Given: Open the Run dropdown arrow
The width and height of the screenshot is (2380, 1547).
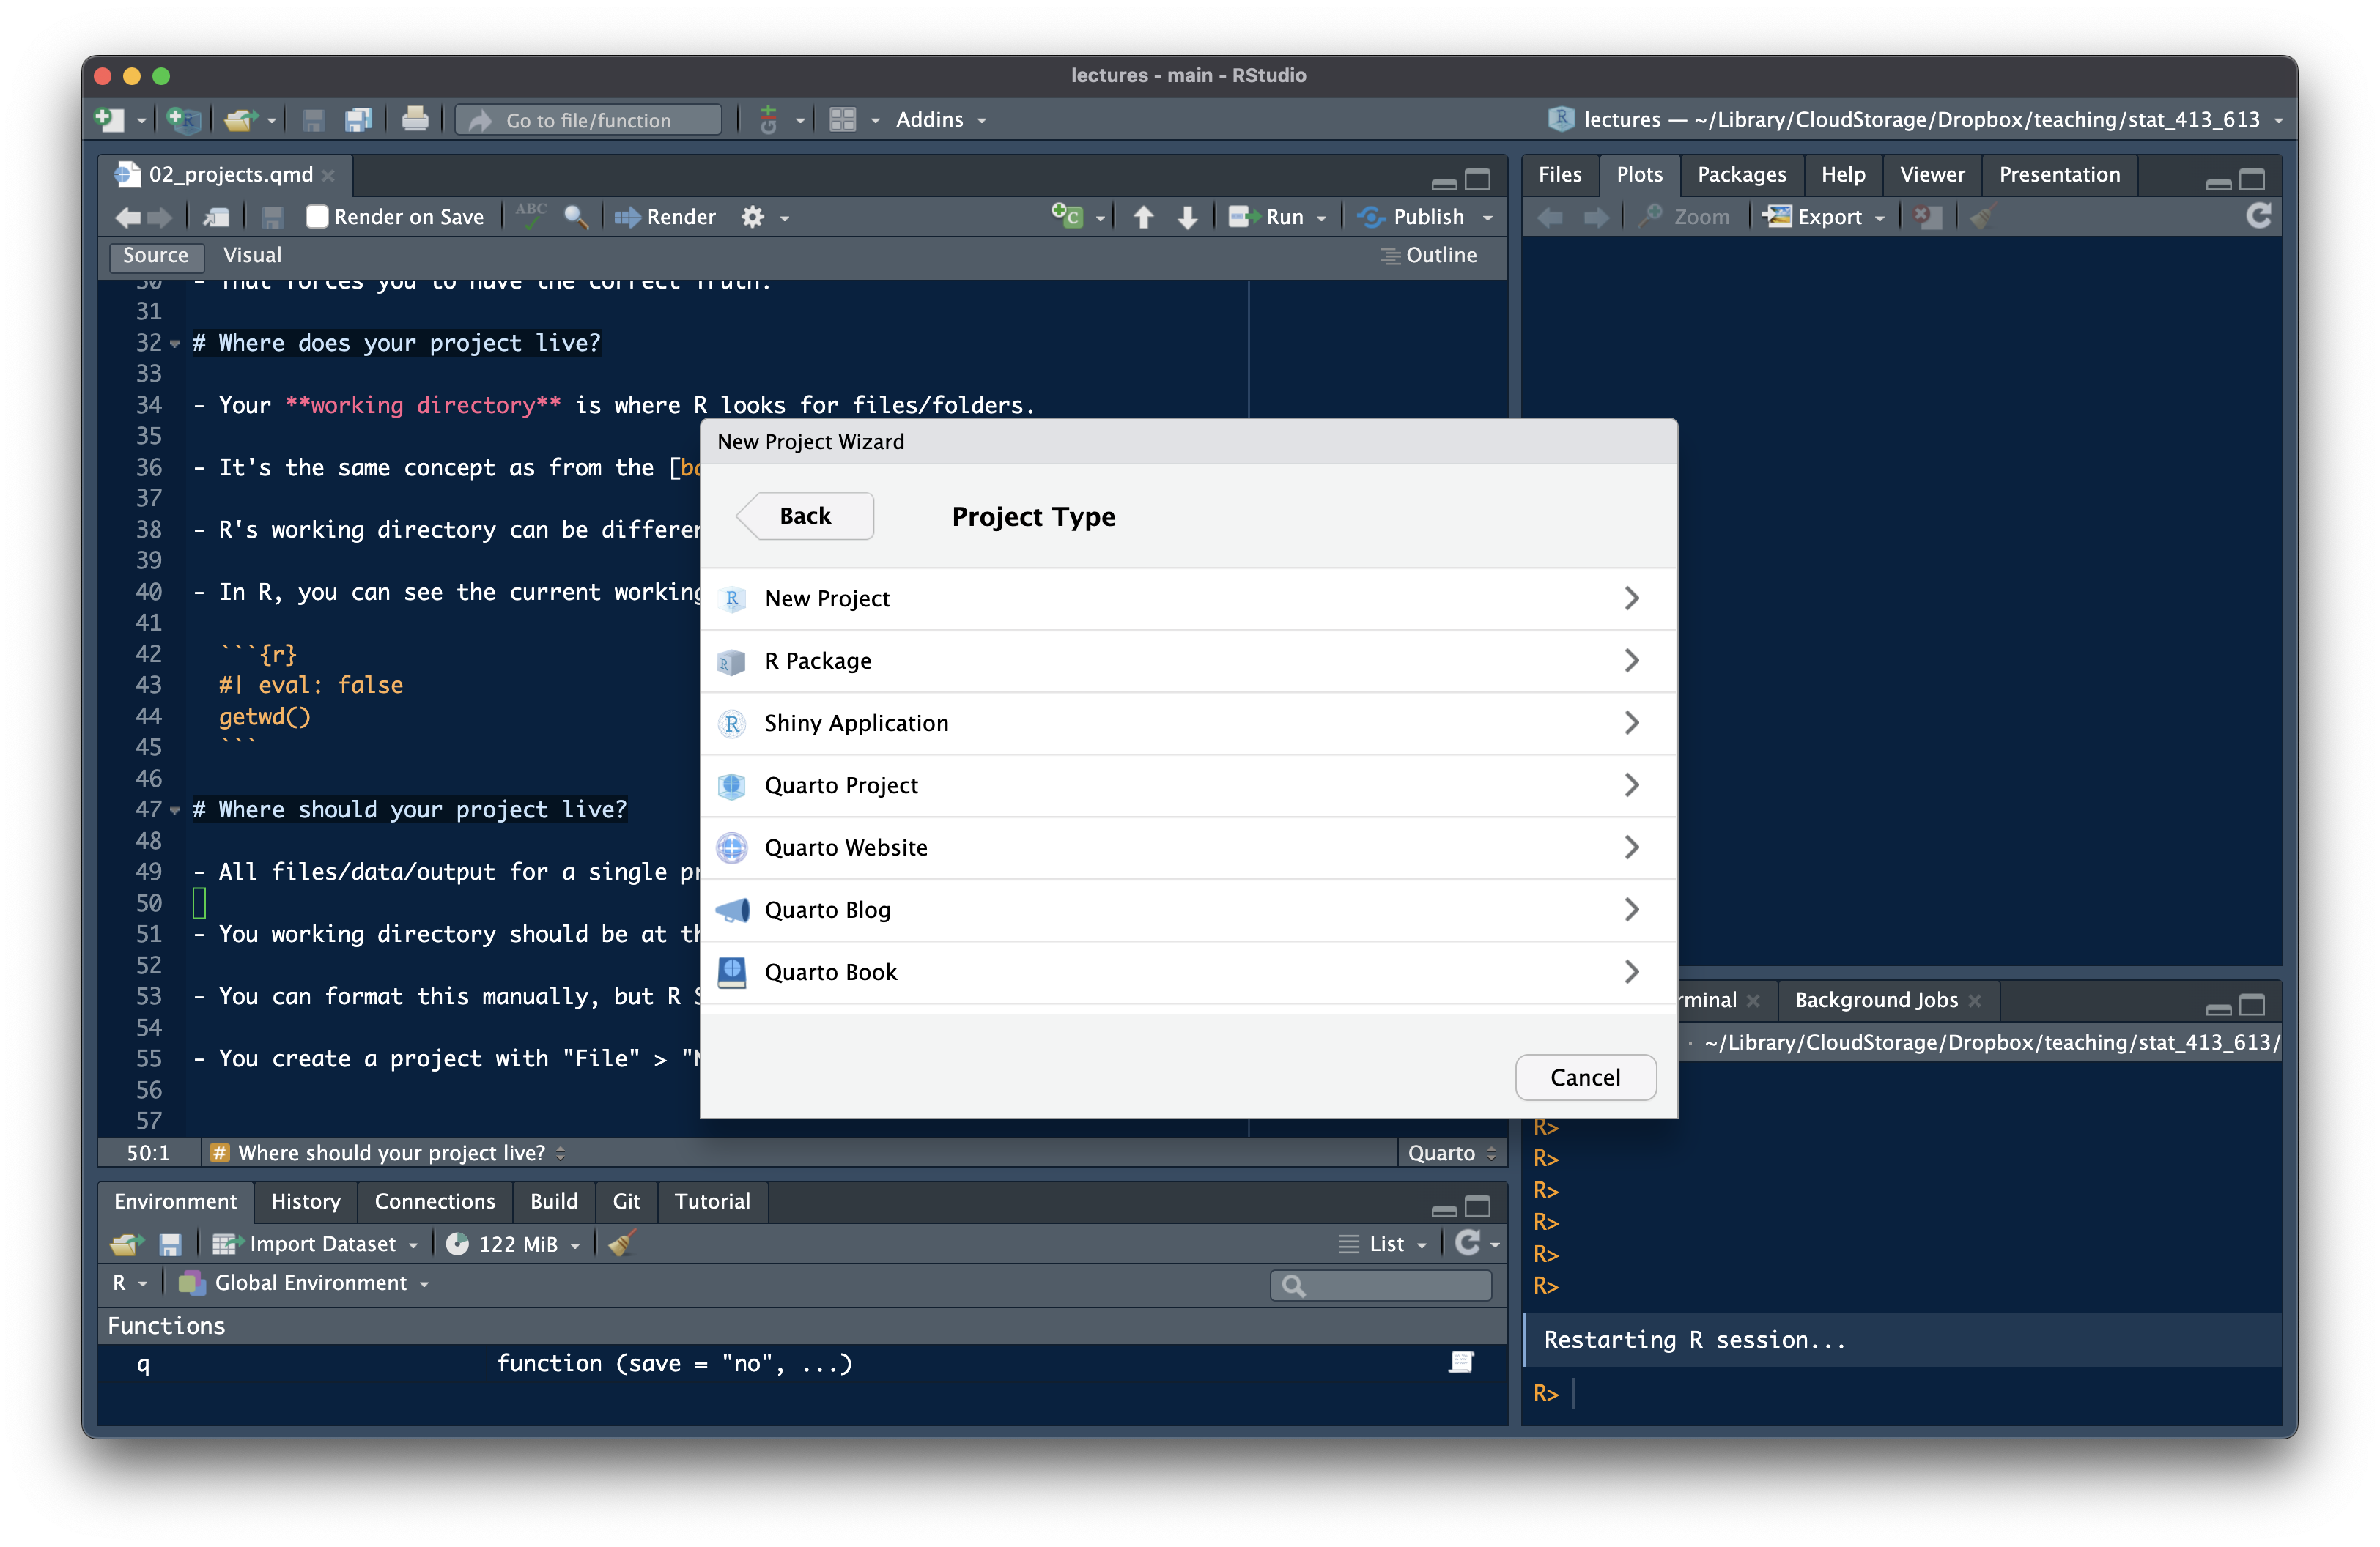Looking at the screenshot, I should click(1321, 218).
